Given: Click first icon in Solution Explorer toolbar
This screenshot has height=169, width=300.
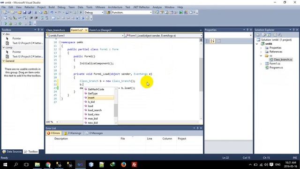Looking at the screenshot, I should pos(258,35).
